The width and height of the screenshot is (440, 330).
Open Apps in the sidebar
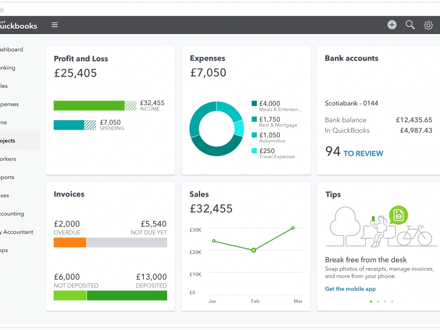pos(4,250)
